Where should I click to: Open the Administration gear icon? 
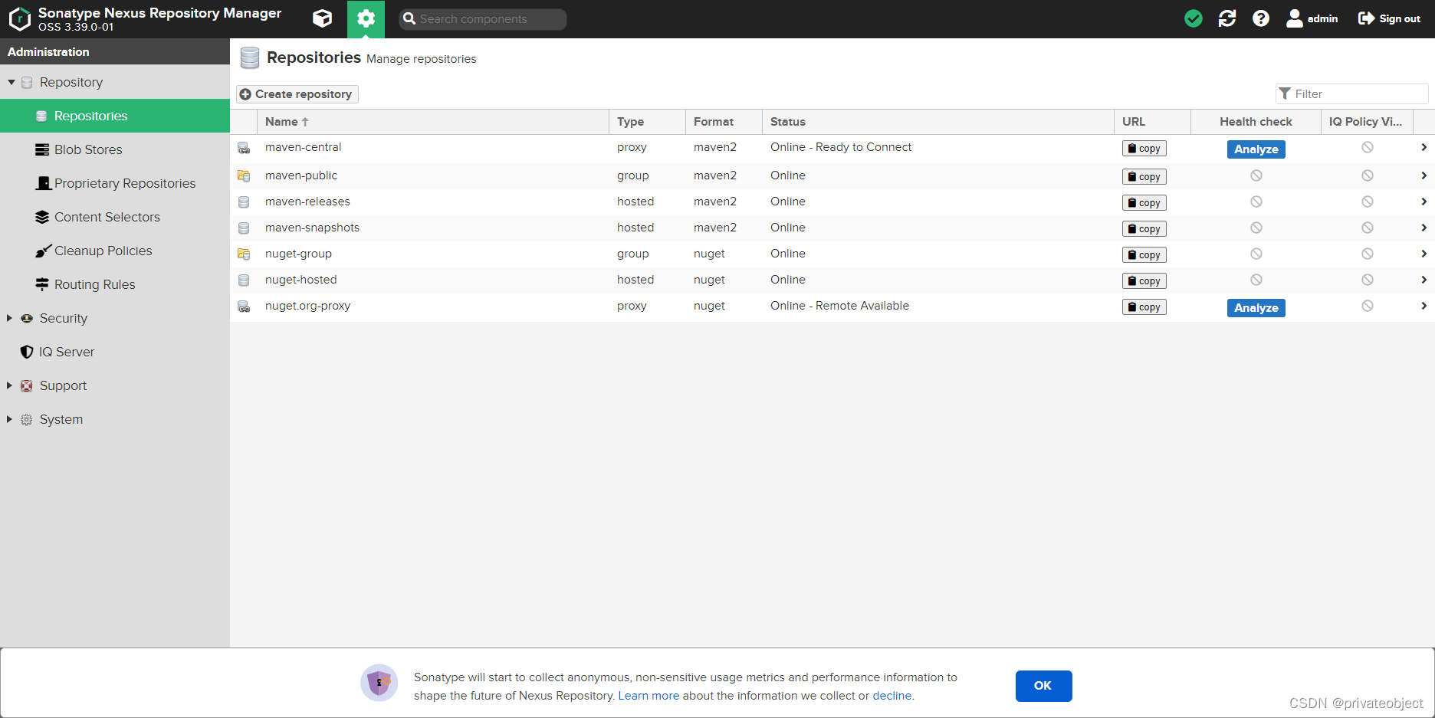[366, 18]
